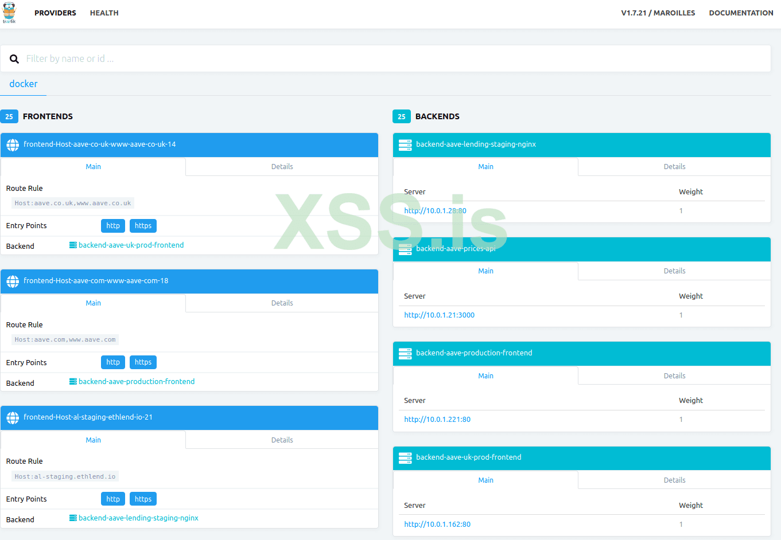Click backend-aave-production-frontend card title
781x540 pixels.
pos(474,353)
